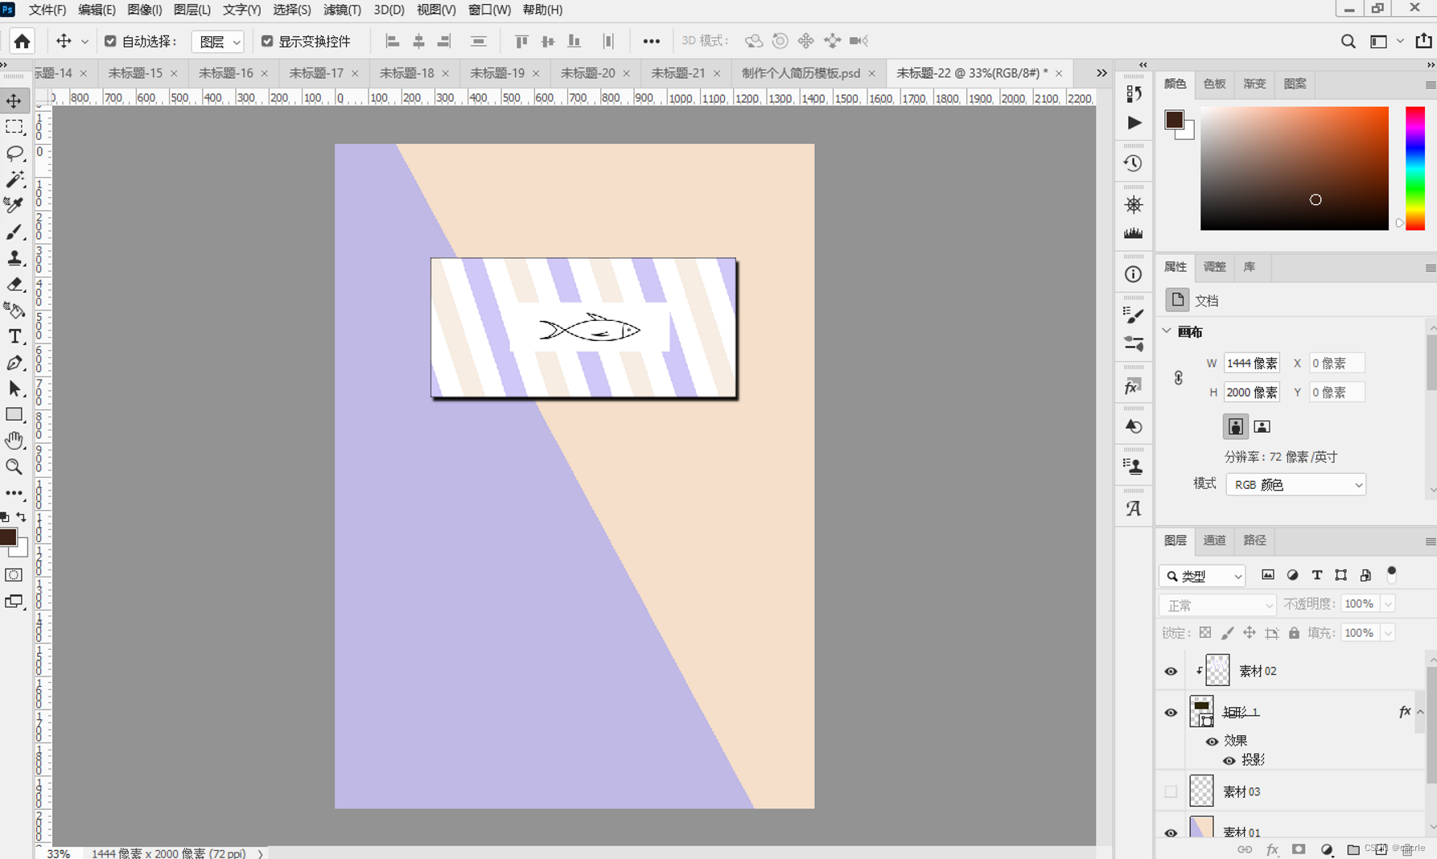Select the Lasso tool

[x=14, y=153]
